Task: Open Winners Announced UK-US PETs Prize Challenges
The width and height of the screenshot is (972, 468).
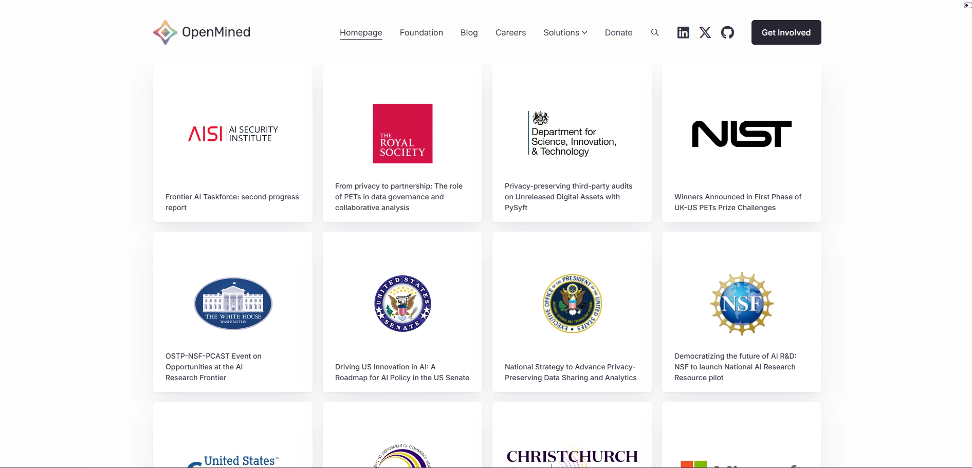Action: click(x=738, y=202)
